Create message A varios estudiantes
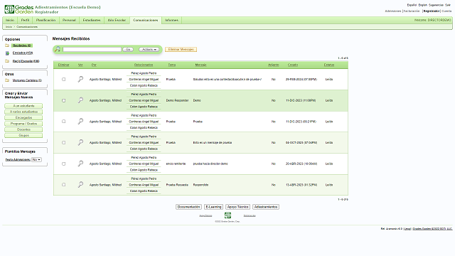 click(x=23, y=112)
